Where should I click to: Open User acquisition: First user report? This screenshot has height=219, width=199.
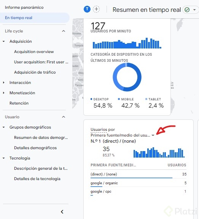[x=41, y=62]
